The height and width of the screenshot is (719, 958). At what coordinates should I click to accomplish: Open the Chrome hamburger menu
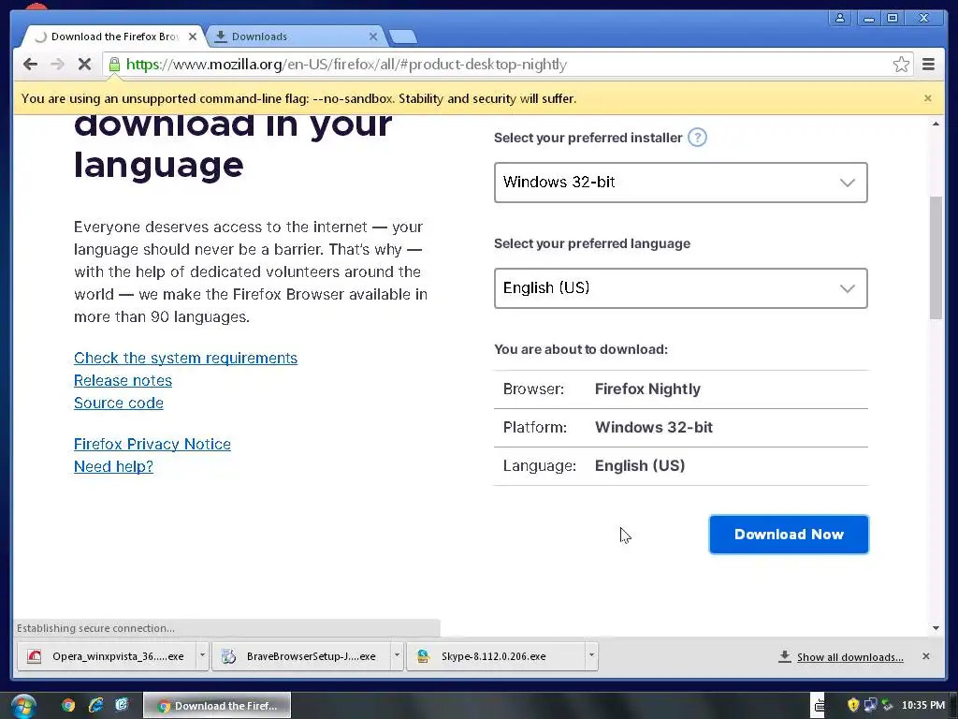click(928, 65)
